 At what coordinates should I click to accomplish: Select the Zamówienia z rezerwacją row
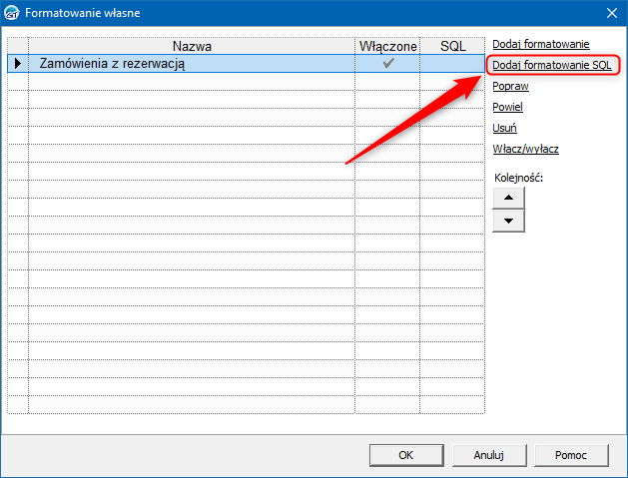(x=246, y=63)
